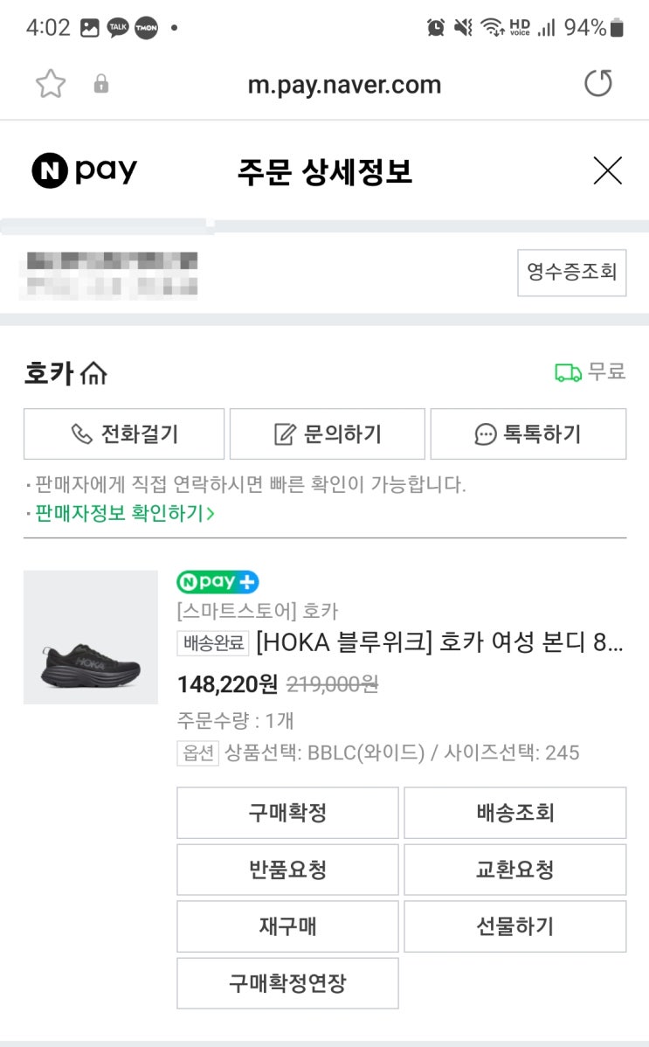Request a return via 반품요청
This screenshot has height=1047, width=649.
coord(287,870)
